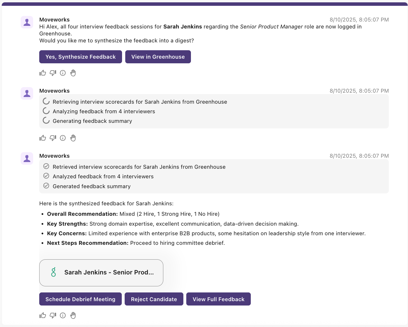Image resolution: width=408 pixels, height=327 pixels.
Task: Click thumbs up on the first Moveworks message
Action: [43, 73]
